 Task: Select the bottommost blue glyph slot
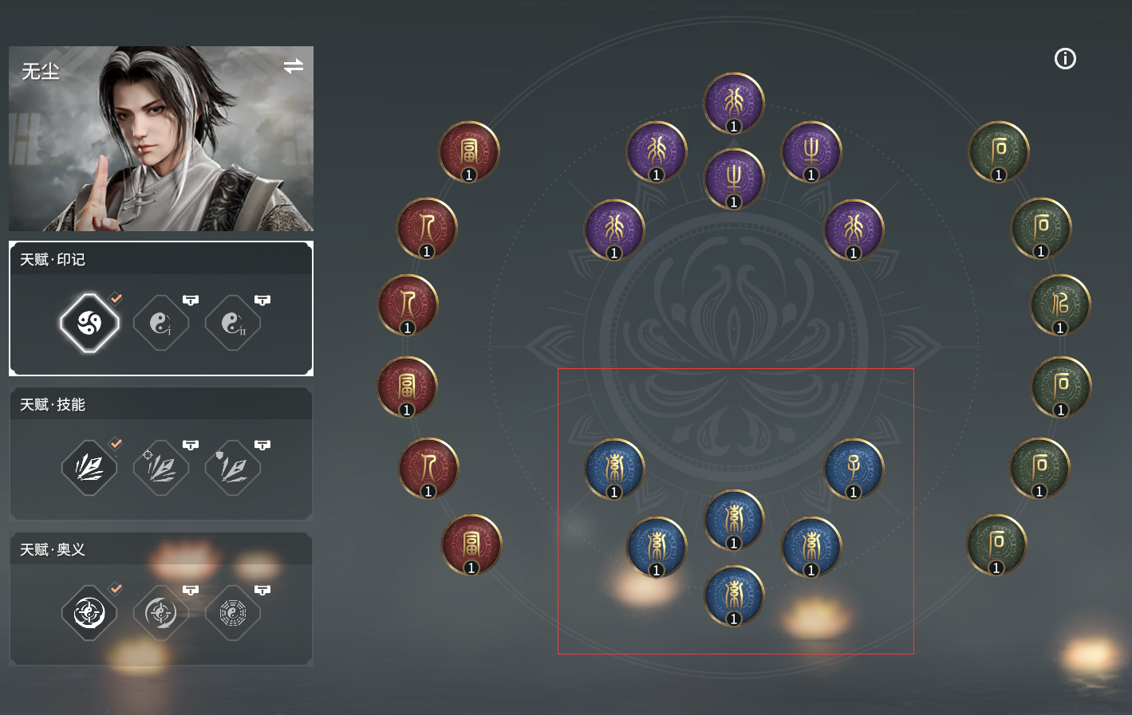click(734, 596)
